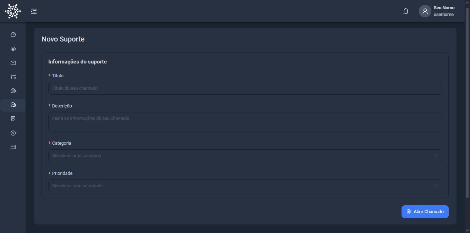Open the credit card wallet sidebar icon

(13, 147)
